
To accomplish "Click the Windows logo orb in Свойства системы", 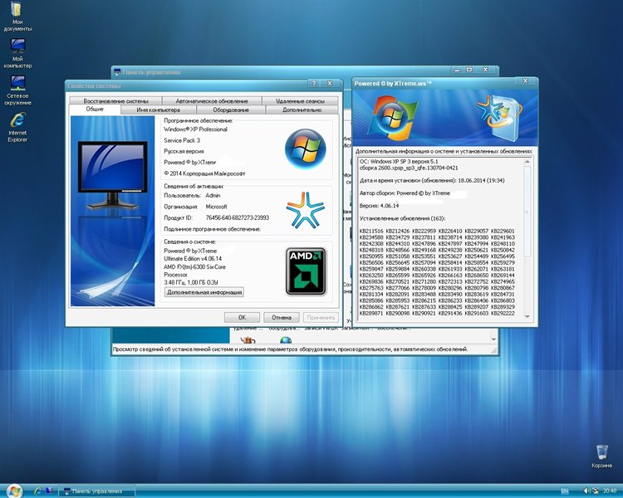I will pyautogui.click(x=305, y=148).
